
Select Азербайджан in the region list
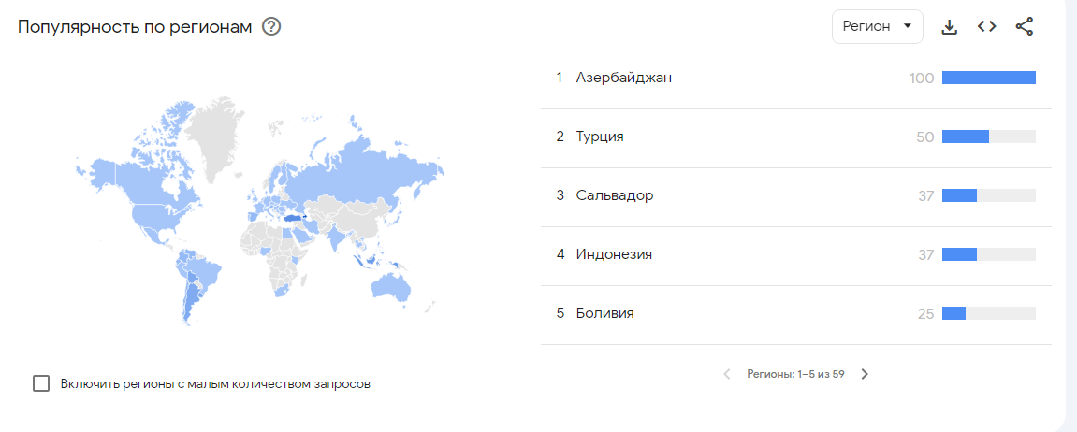623,79
